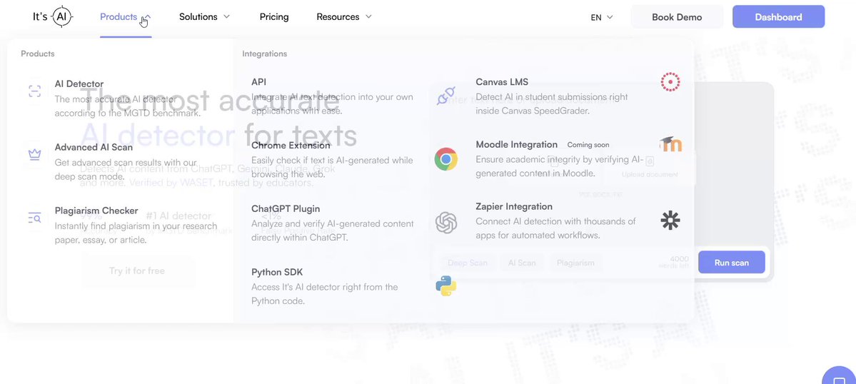Image resolution: width=856 pixels, height=384 pixels.
Task: Click 'Access It's AI detector right from' description
Action: pyautogui.click(x=324, y=287)
